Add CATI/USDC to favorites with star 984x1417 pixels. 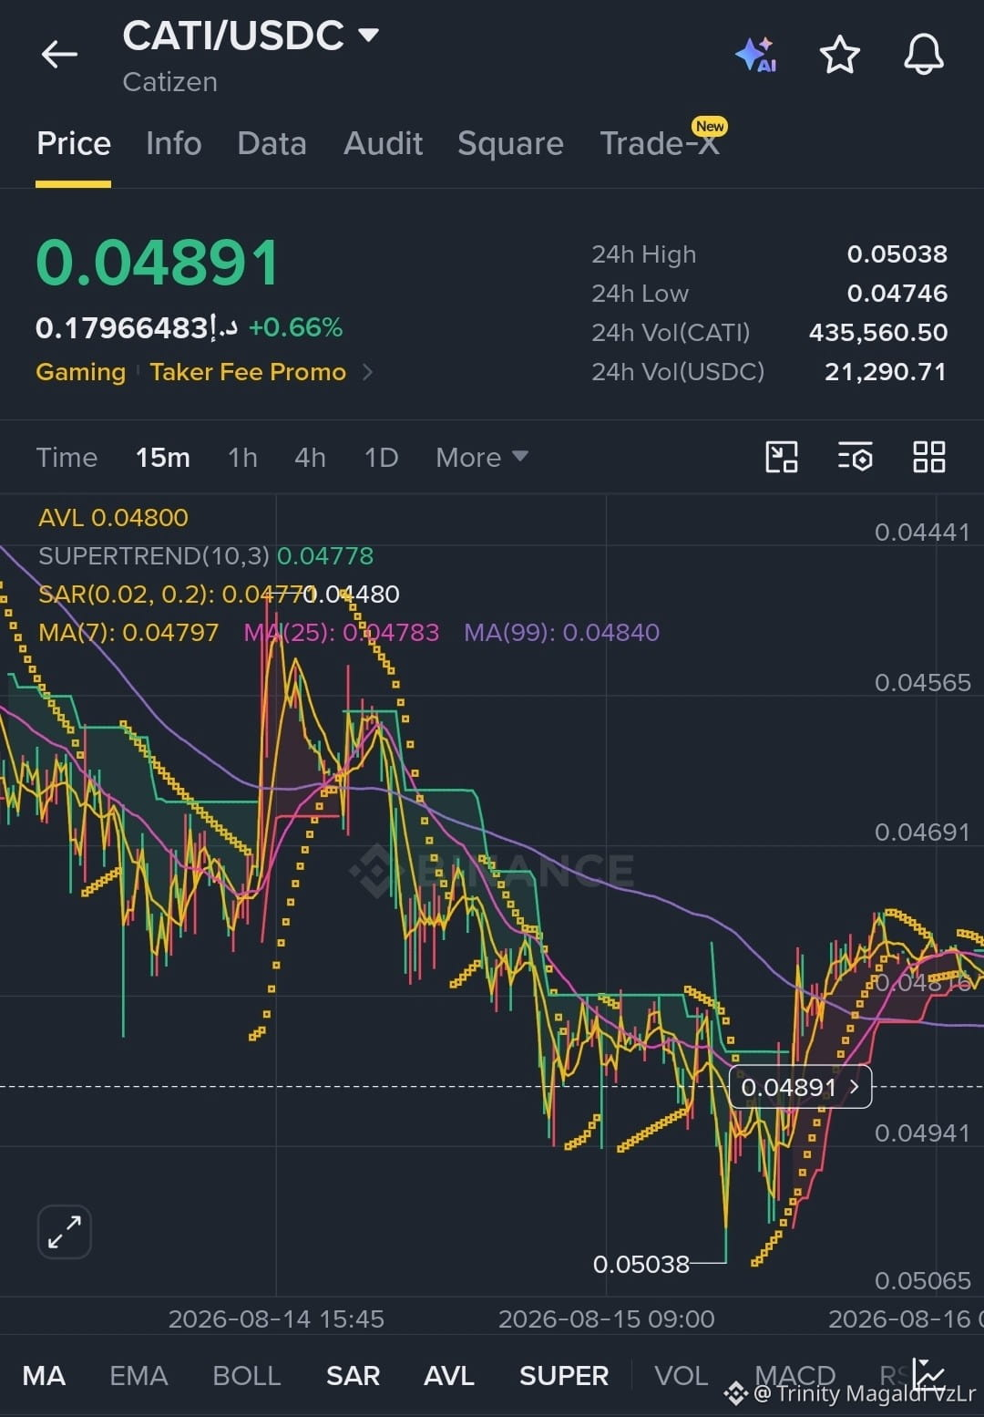pos(840,55)
